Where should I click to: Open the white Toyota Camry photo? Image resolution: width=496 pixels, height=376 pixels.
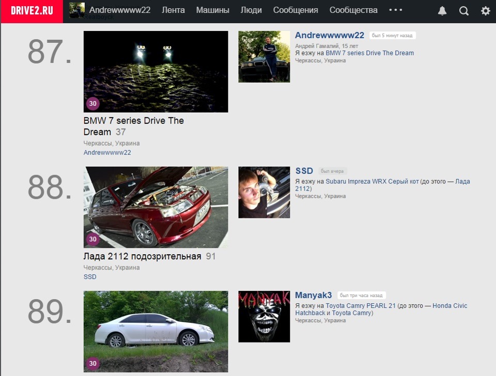[156, 332]
